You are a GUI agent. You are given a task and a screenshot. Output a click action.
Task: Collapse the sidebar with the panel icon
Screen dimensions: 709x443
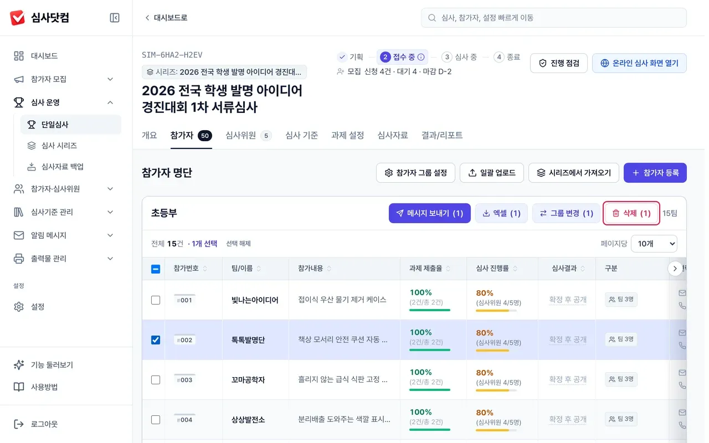click(x=115, y=18)
